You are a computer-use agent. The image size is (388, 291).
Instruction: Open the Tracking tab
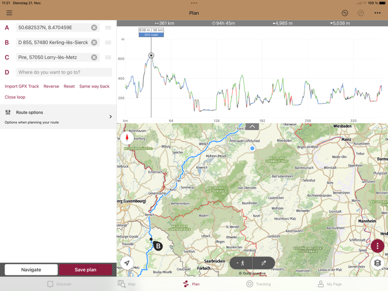pos(259,284)
